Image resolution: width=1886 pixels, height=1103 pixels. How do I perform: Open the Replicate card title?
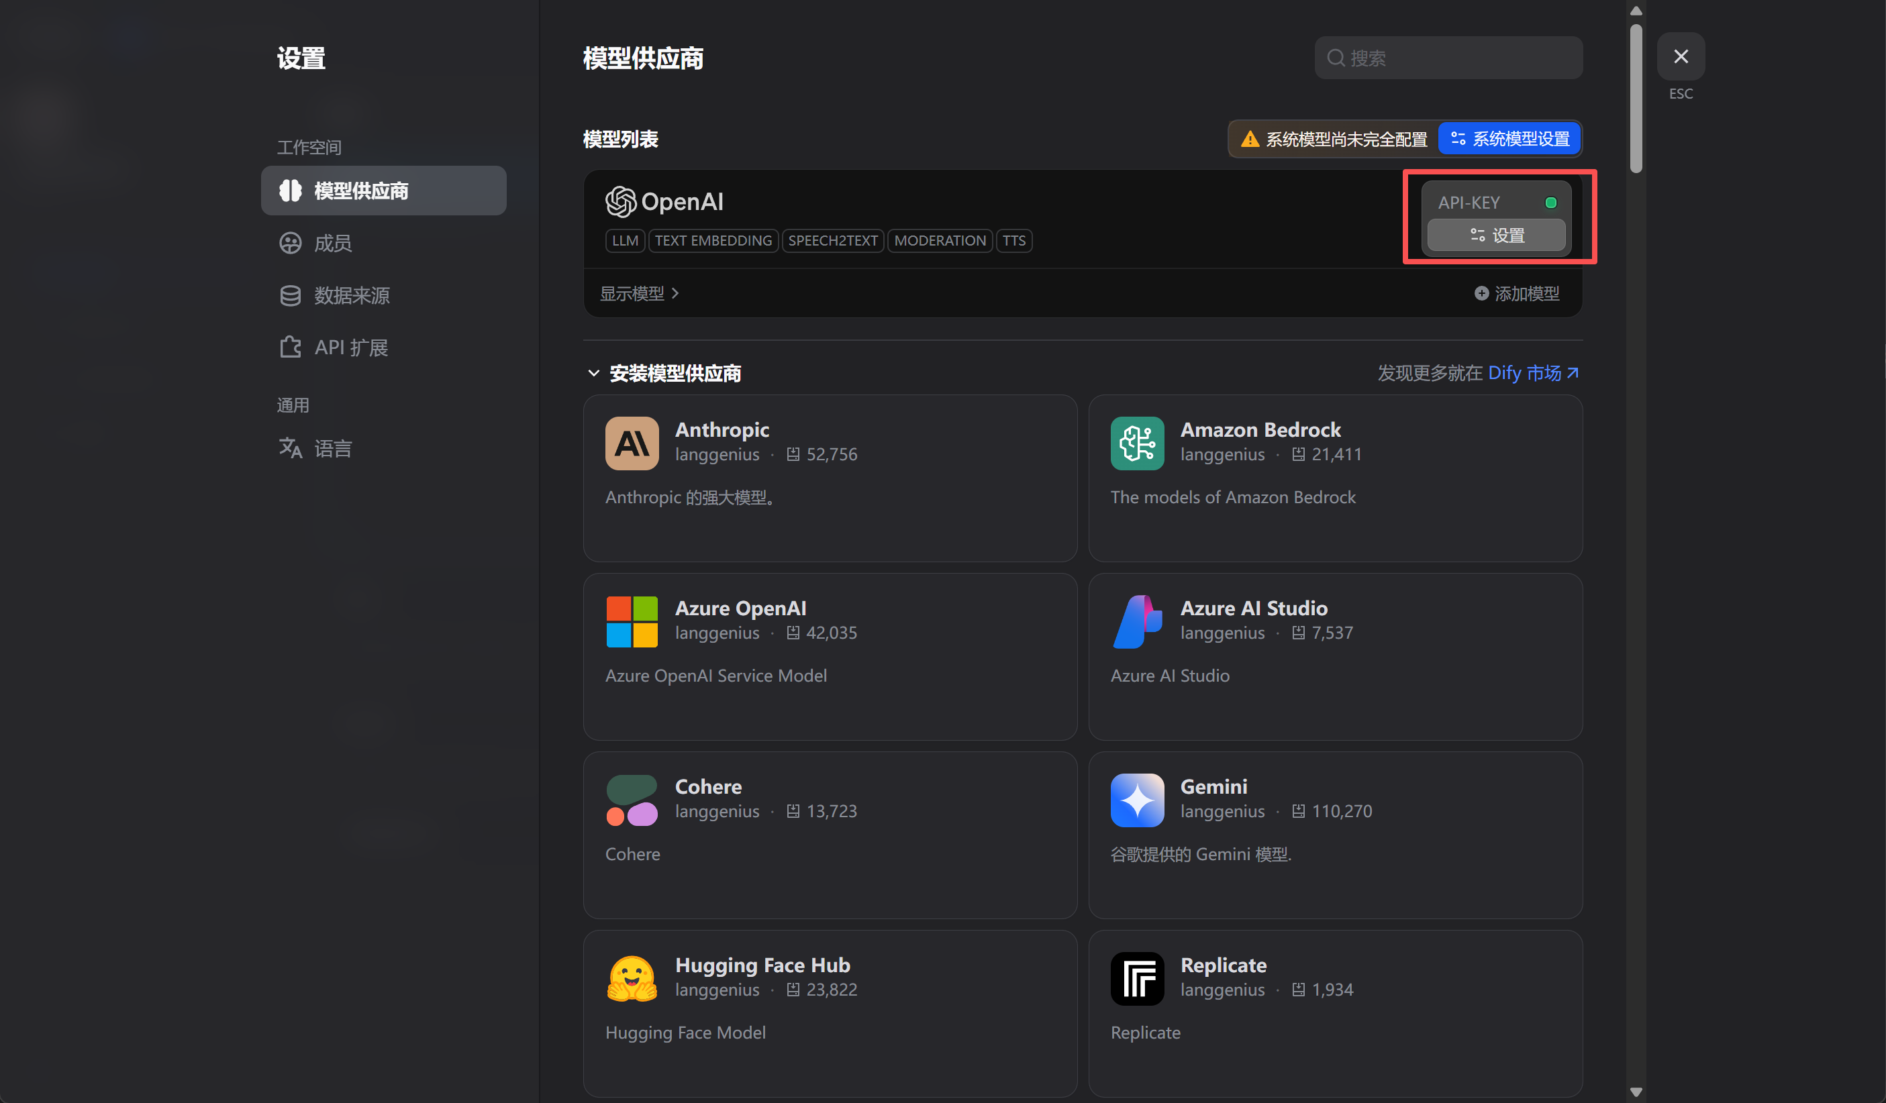point(1223,965)
